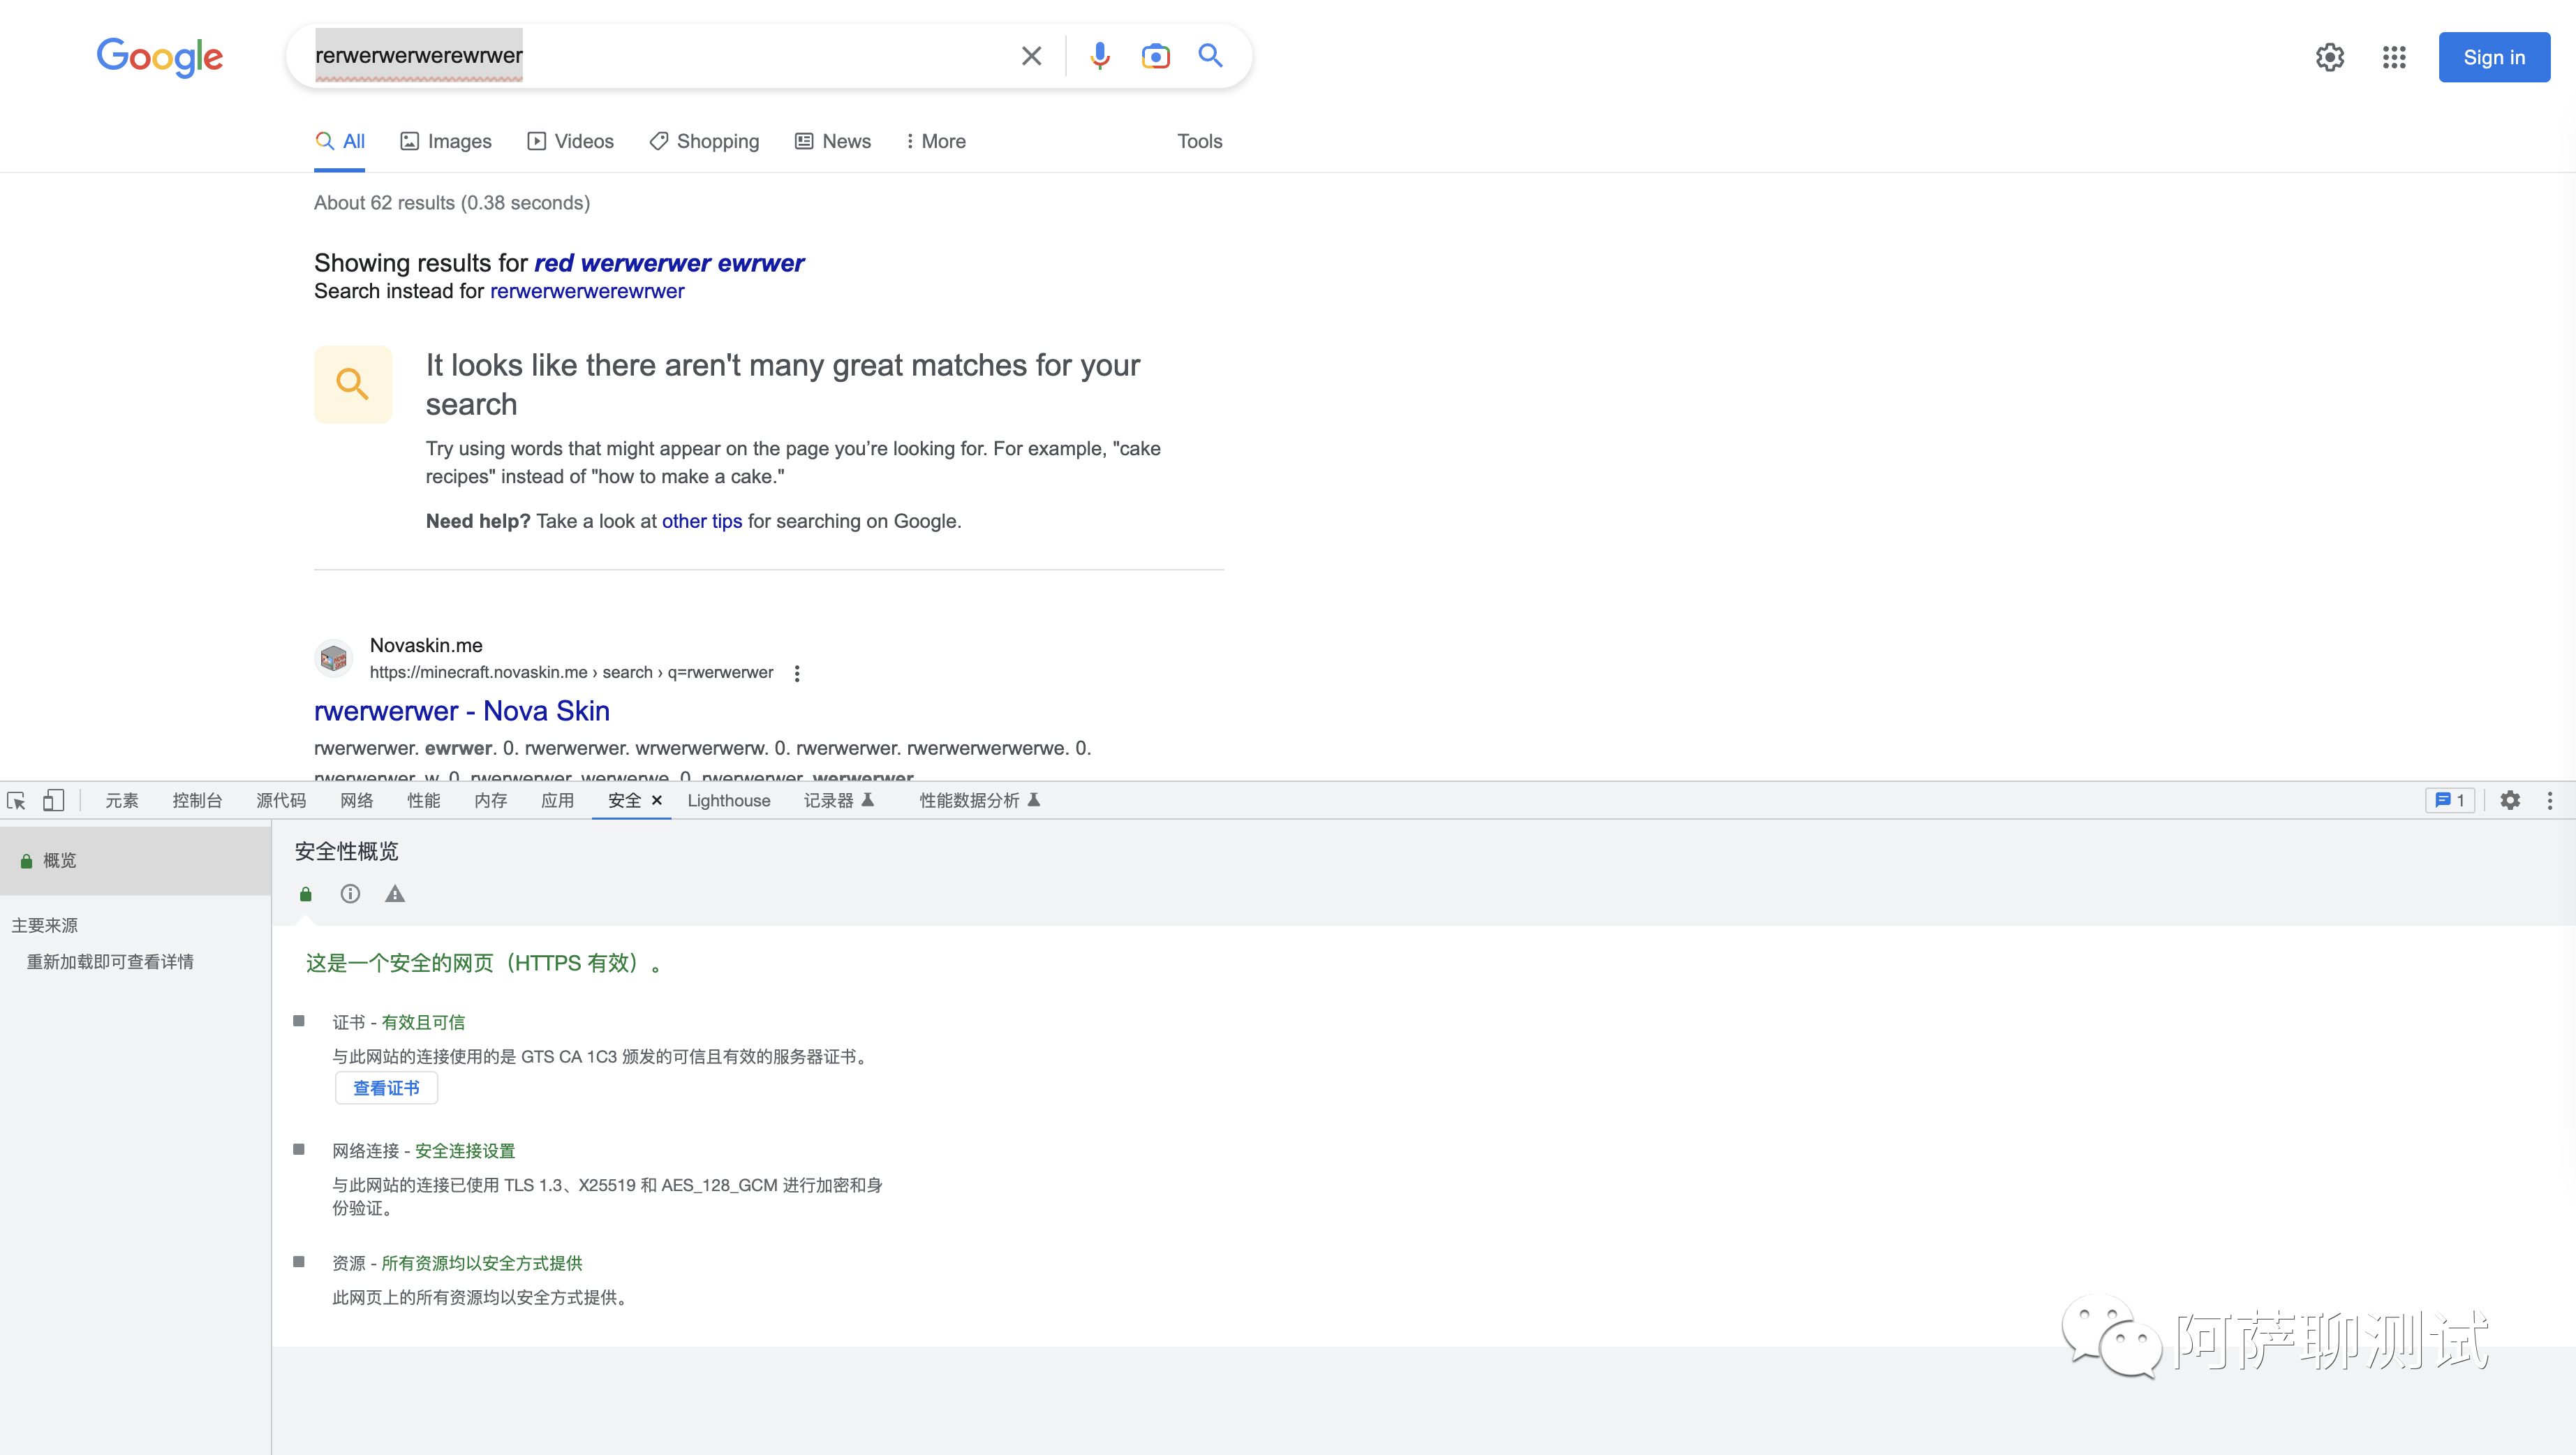Activate DevTools inspect element picker icon
The height and width of the screenshot is (1455, 2576).
click(x=16, y=800)
